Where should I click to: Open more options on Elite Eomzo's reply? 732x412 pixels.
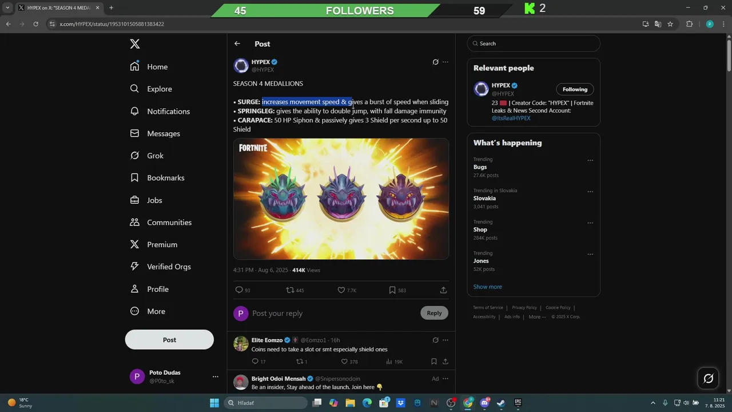coord(445,340)
